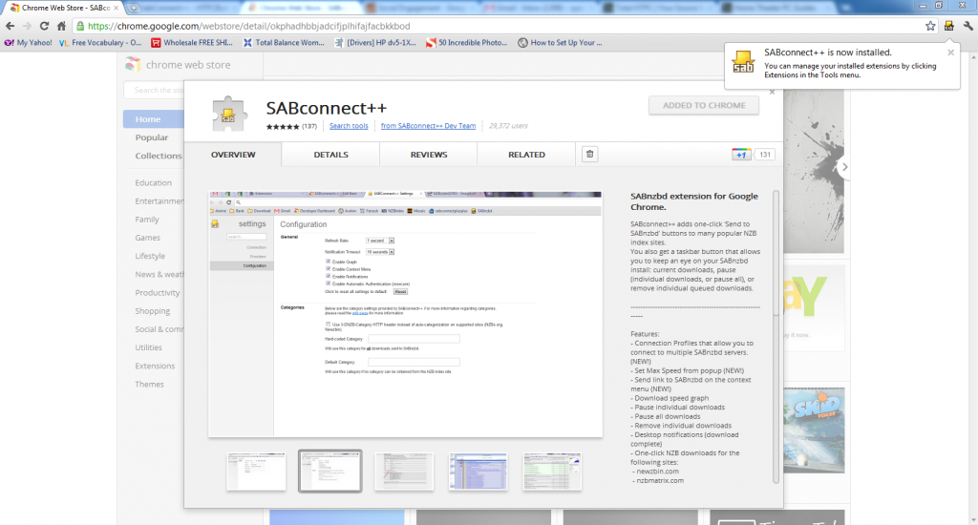Open the Social & communication category
The width and height of the screenshot is (978, 525).
(159, 329)
